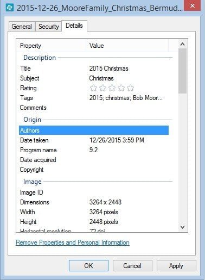Click the scrollbar thumb in the details list
Screen dimensions: 205x280
pyautogui.click(x=183, y=71)
